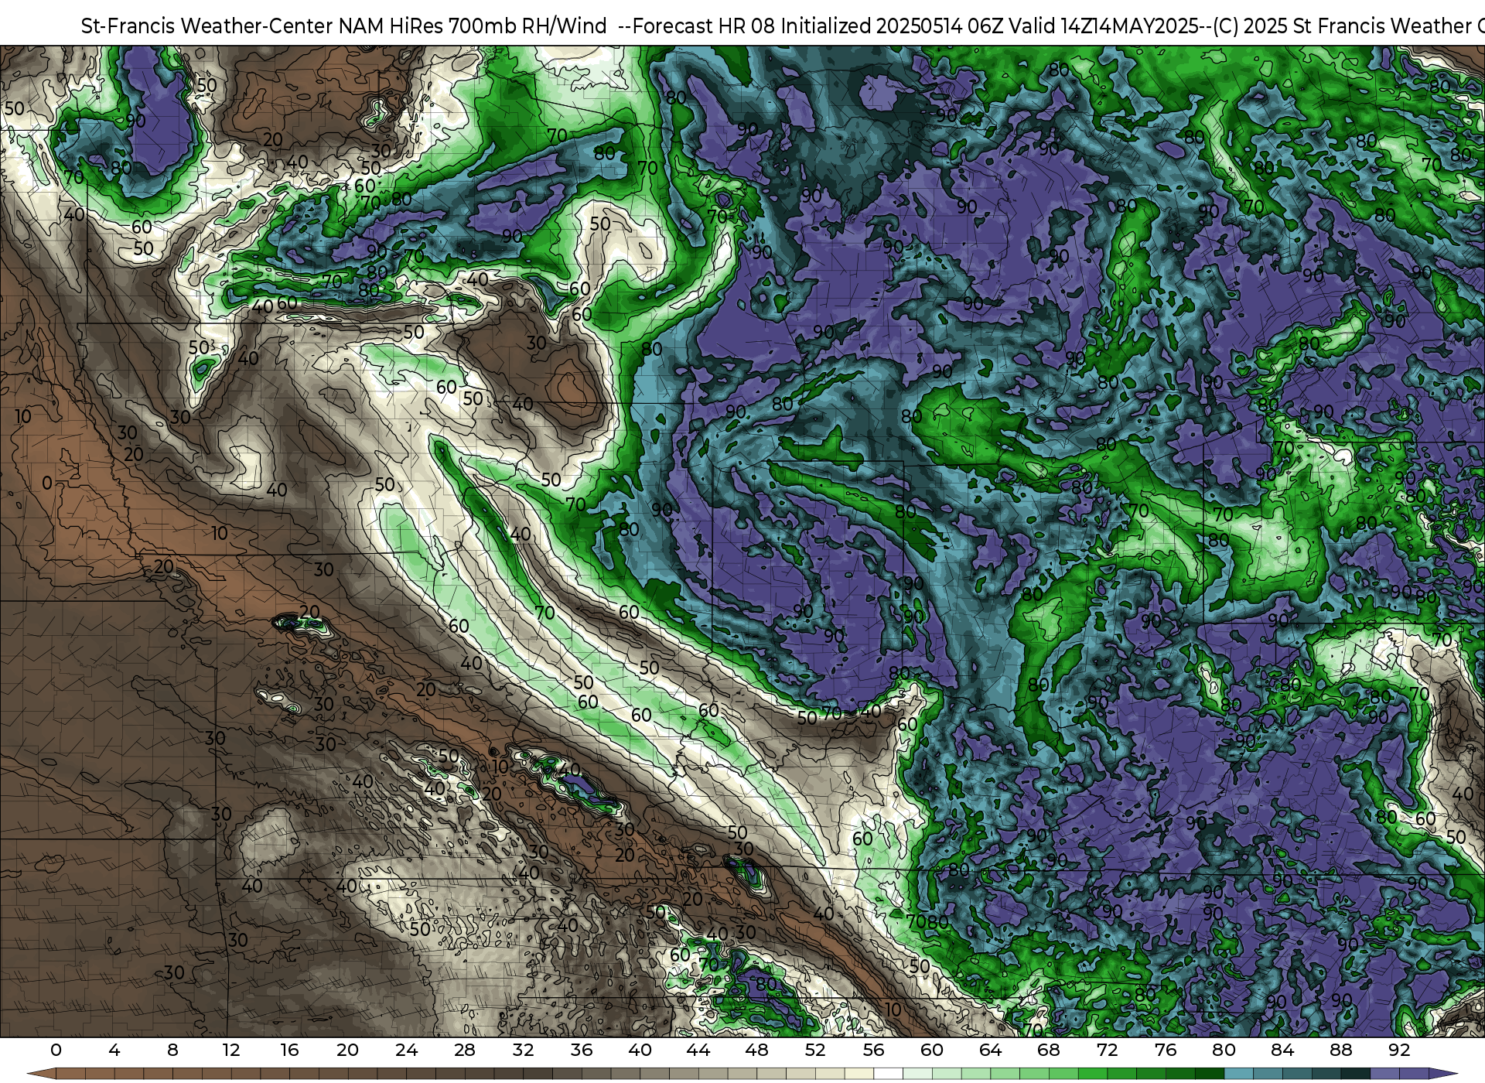This screenshot has height=1083, width=1485.
Task: Click colorbar tick label "48"
Action: [x=756, y=1051]
